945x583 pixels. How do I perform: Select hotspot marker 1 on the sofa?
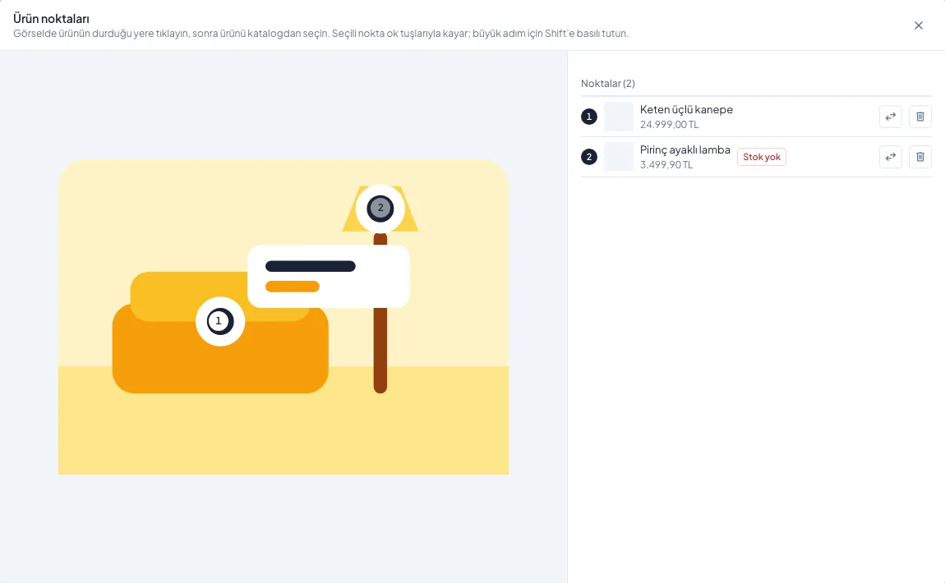tap(220, 322)
